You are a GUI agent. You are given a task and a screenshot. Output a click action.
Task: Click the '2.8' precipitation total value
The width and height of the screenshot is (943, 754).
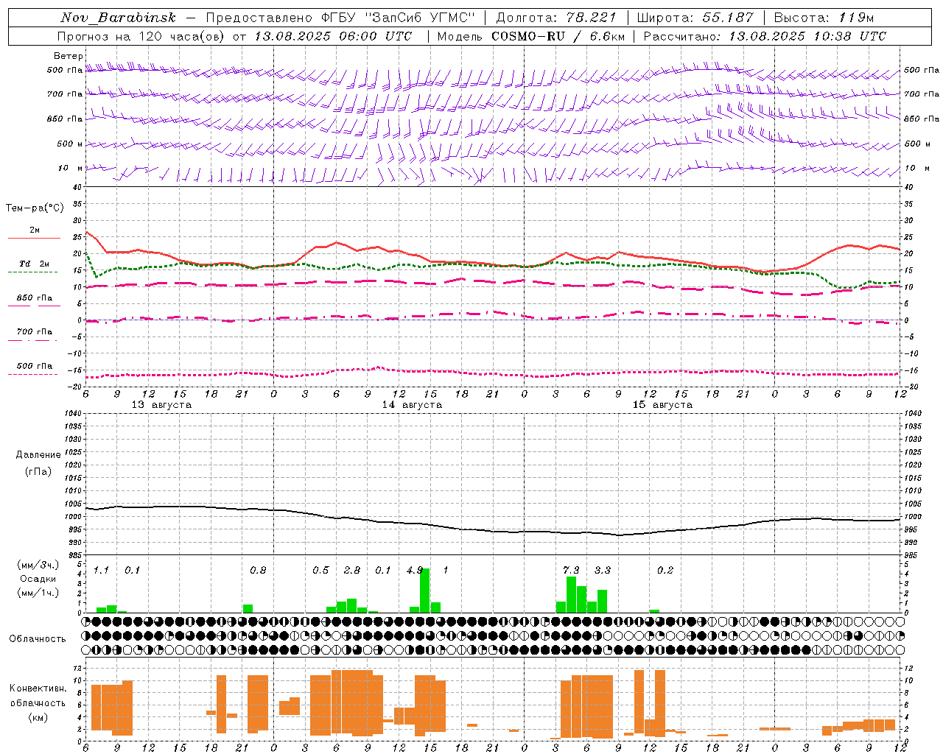click(352, 571)
